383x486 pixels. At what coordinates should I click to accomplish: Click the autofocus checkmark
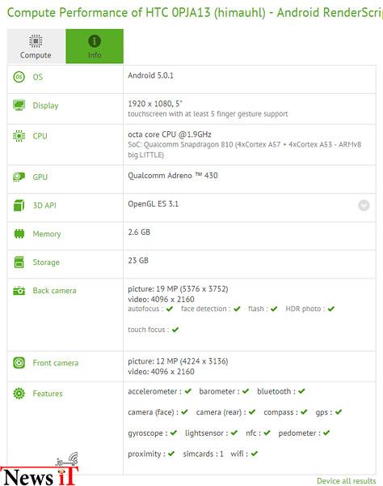[x=170, y=309]
